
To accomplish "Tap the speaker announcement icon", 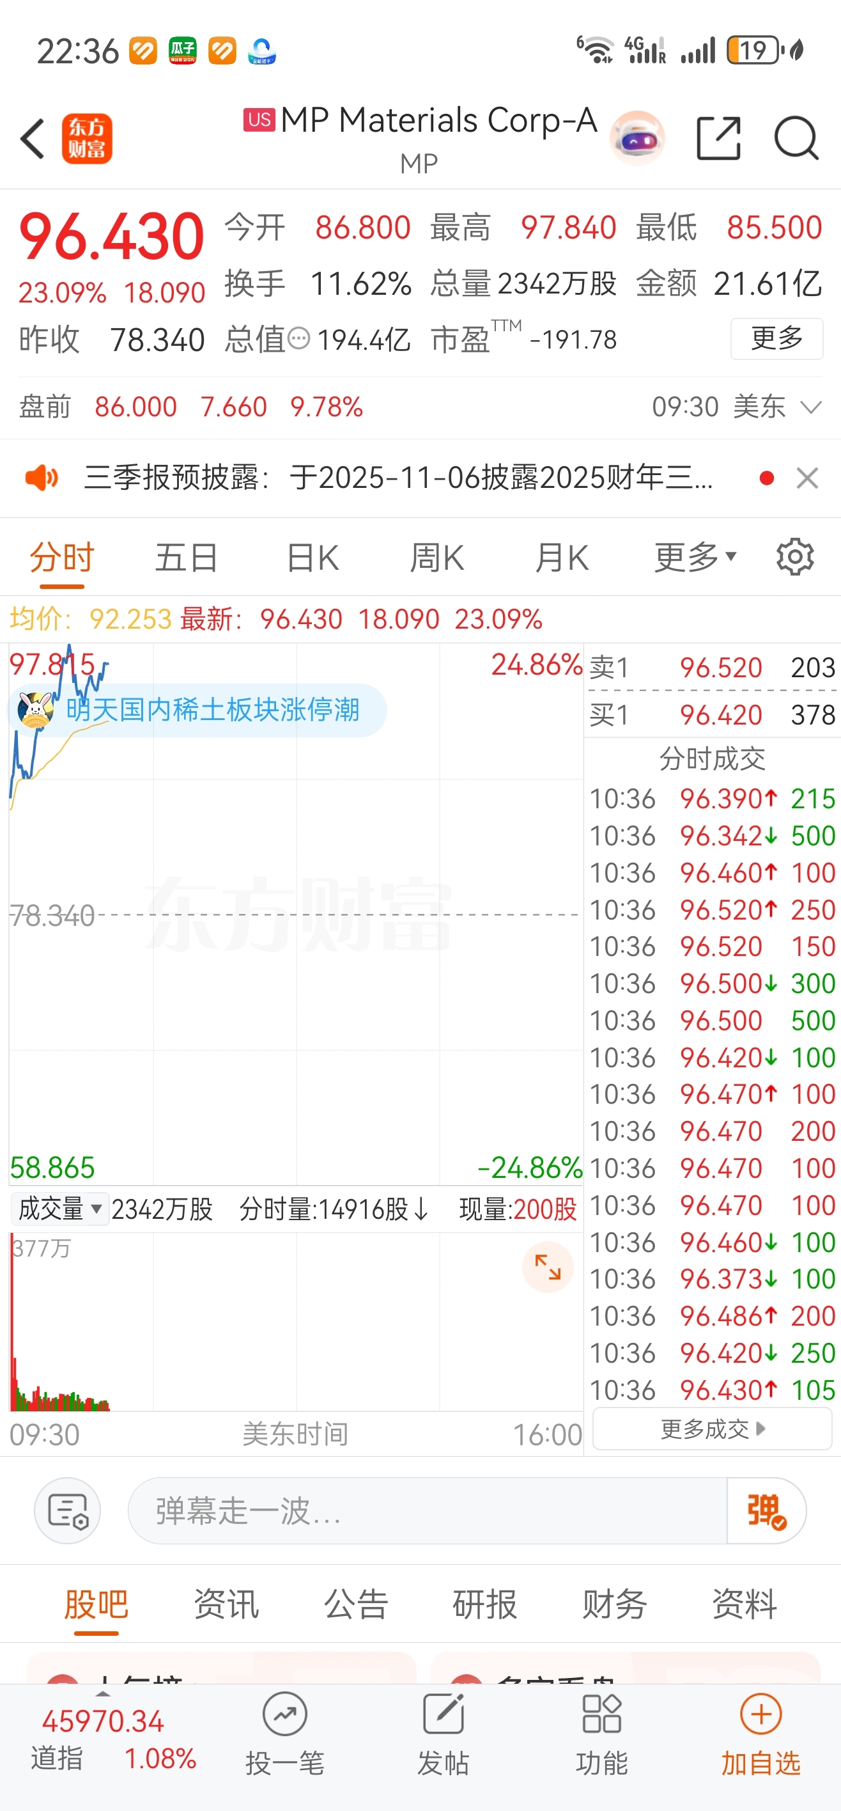I will (42, 478).
